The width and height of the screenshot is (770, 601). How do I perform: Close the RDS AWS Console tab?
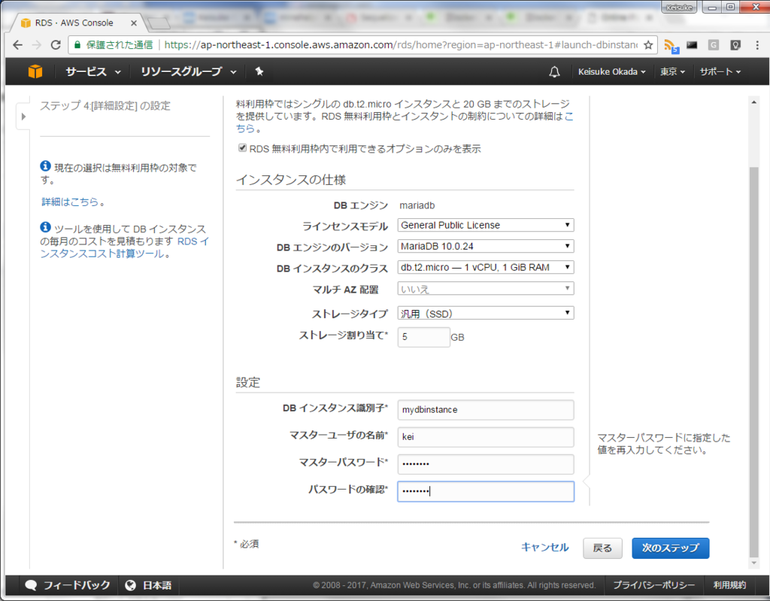coord(134,23)
